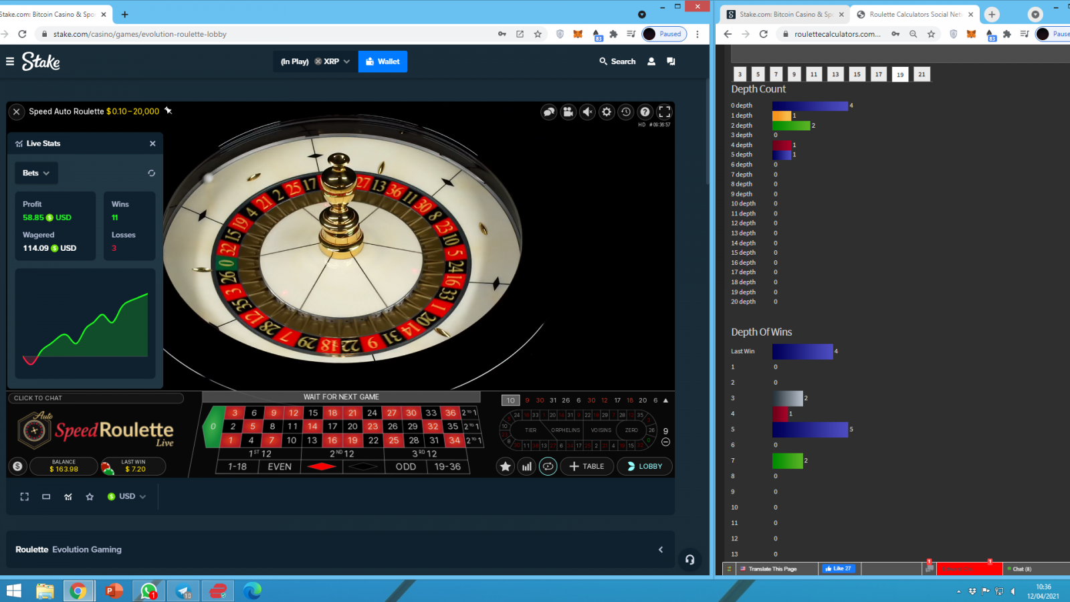
Task: Open game history clock icon
Action: point(626,112)
